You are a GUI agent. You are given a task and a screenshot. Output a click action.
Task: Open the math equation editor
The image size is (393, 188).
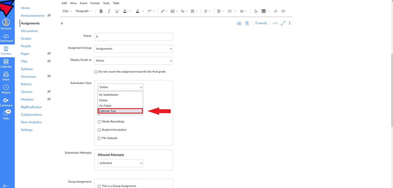click(275, 11)
